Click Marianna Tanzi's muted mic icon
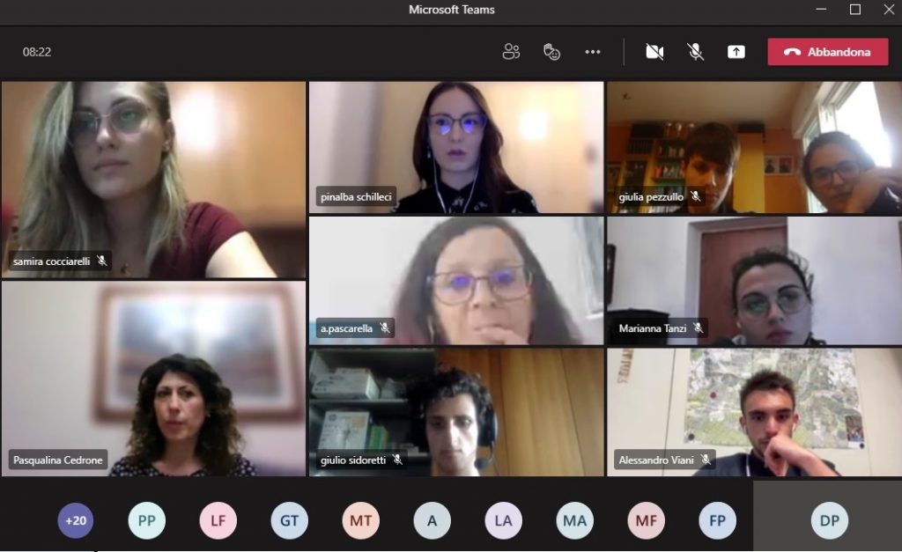Image resolution: width=902 pixels, height=552 pixels. tap(698, 328)
